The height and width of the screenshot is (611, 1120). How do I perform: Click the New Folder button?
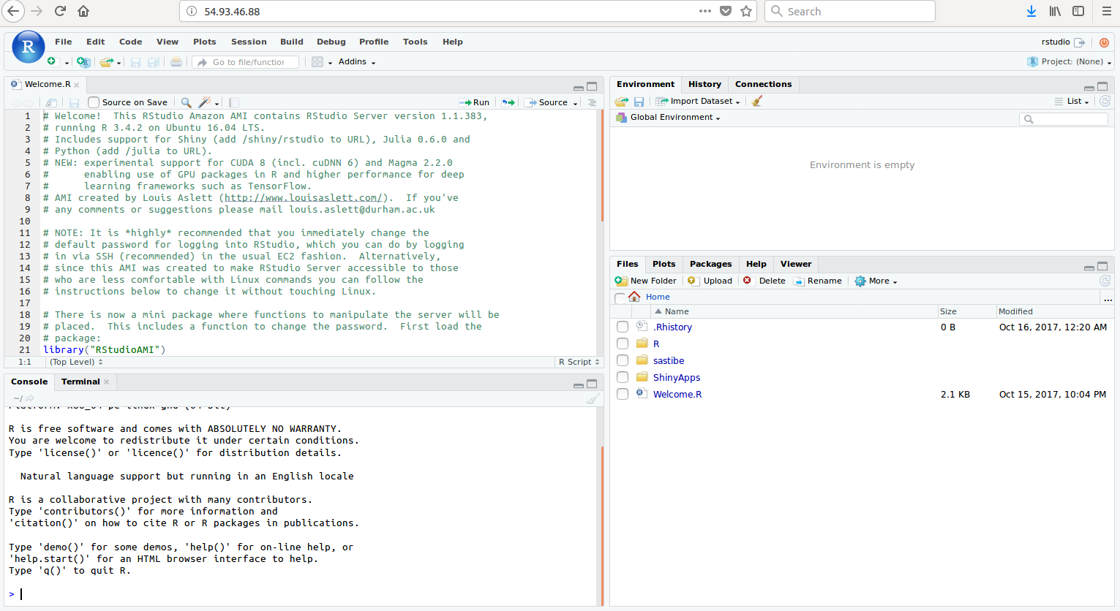(x=646, y=281)
